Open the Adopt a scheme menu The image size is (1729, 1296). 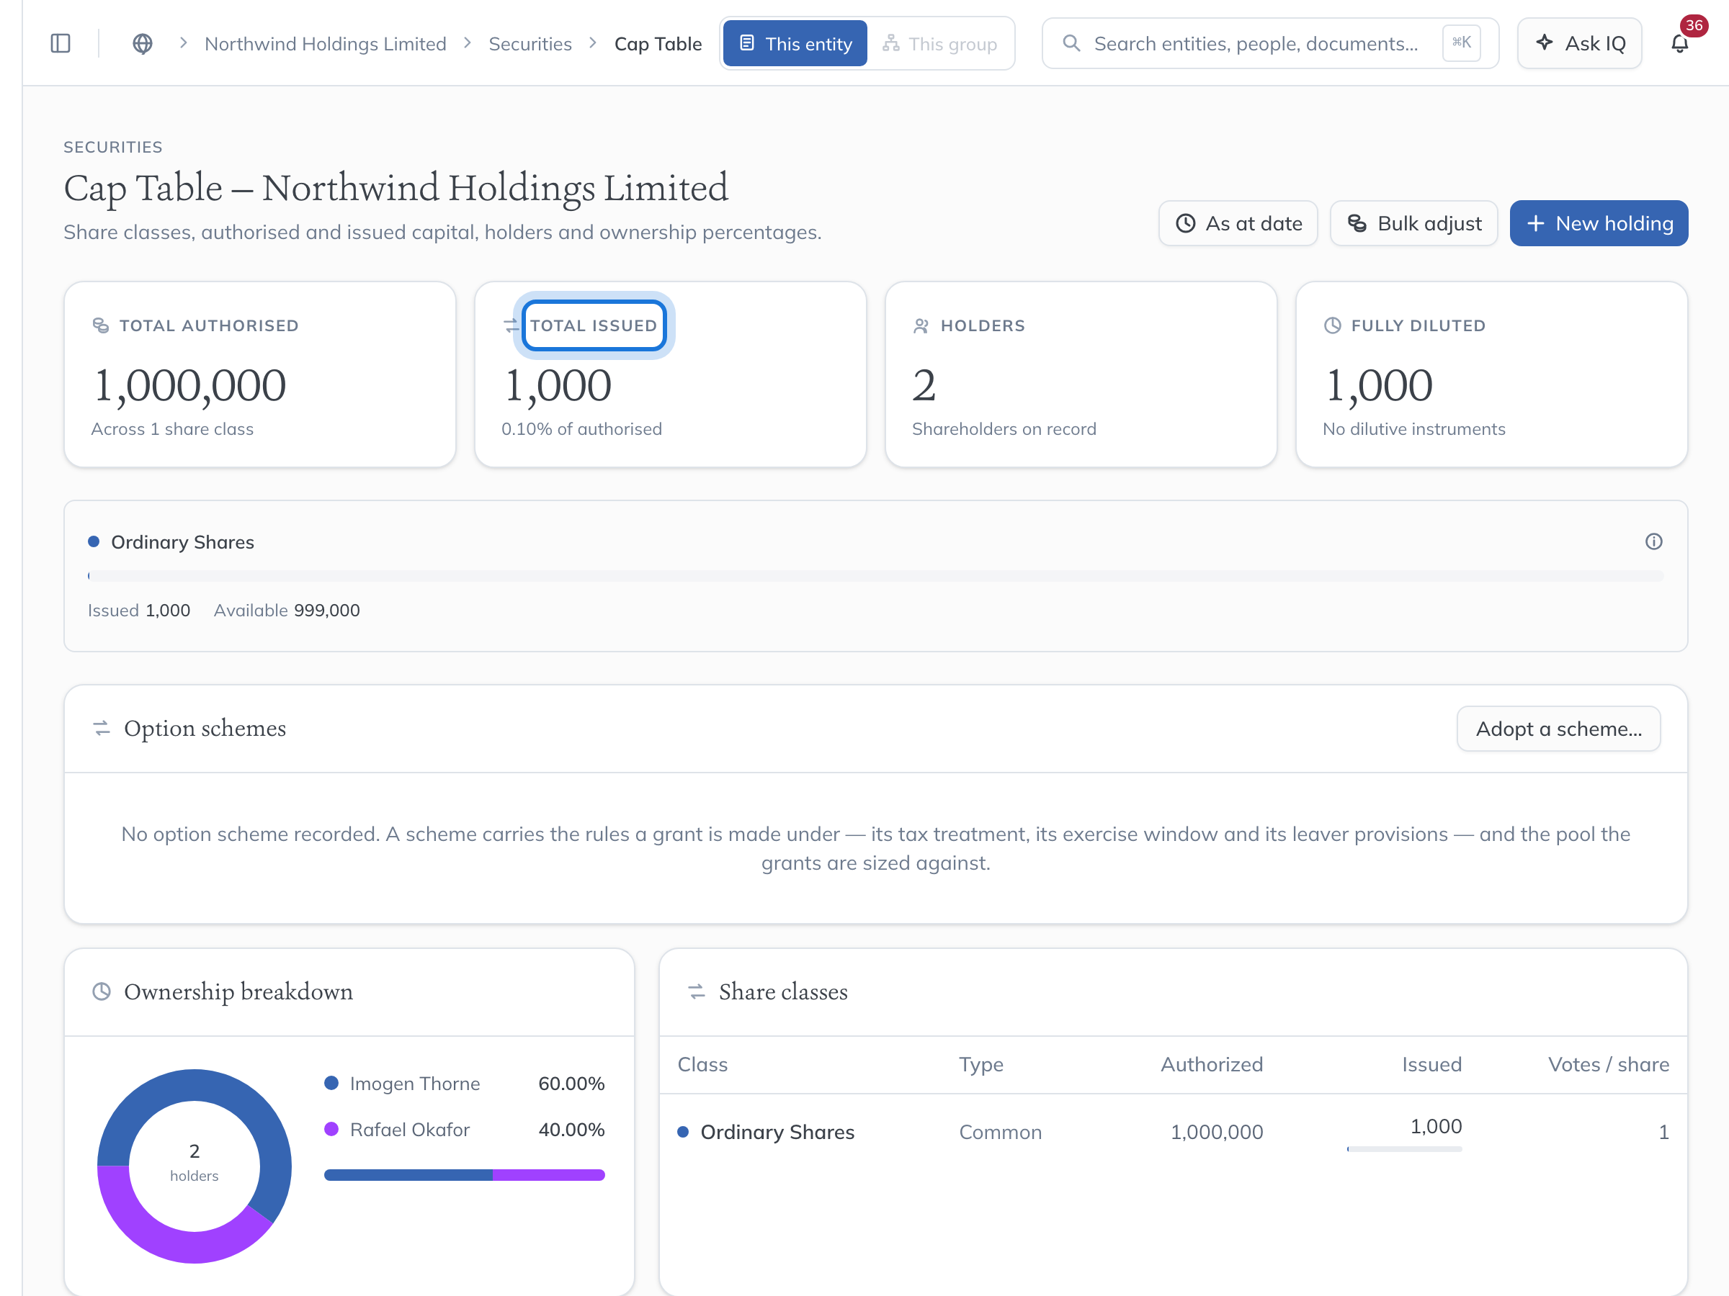click(x=1558, y=729)
